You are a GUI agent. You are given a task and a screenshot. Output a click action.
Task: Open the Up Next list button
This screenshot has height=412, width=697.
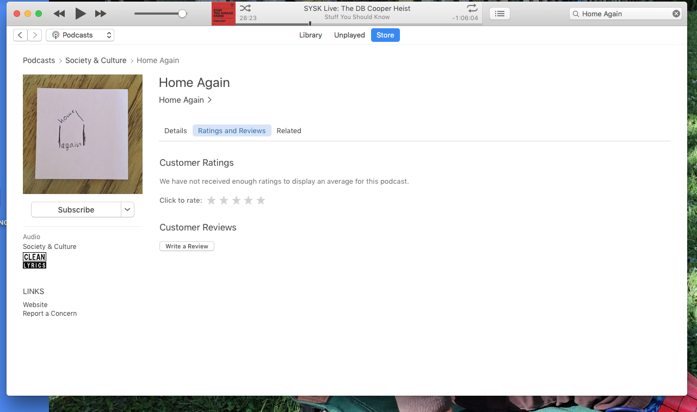tap(499, 14)
